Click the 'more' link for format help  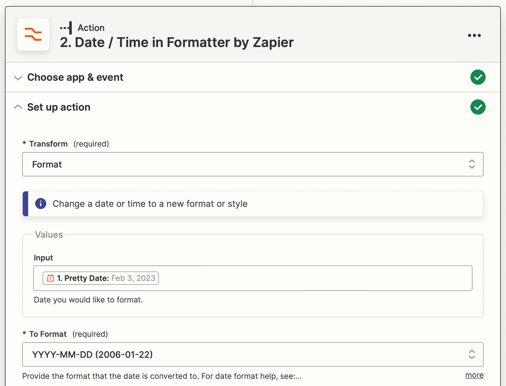(x=474, y=375)
